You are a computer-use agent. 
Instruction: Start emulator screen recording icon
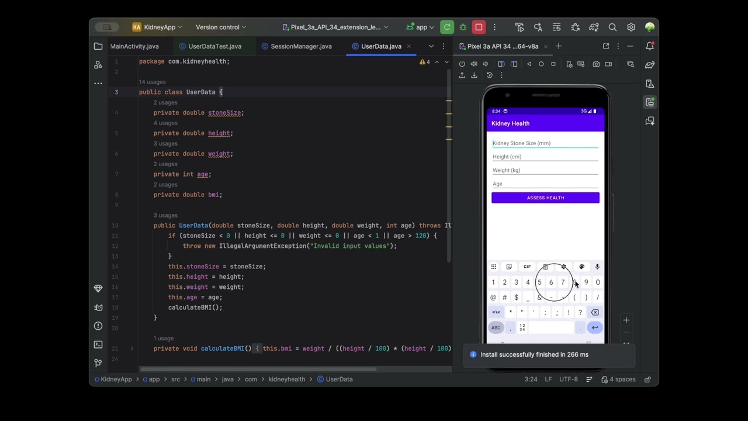point(608,64)
